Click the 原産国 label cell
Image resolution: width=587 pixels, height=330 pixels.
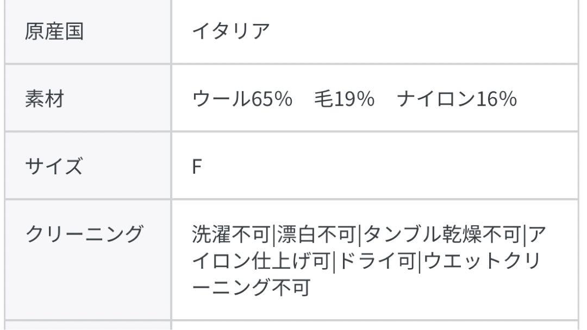tap(88, 31)
